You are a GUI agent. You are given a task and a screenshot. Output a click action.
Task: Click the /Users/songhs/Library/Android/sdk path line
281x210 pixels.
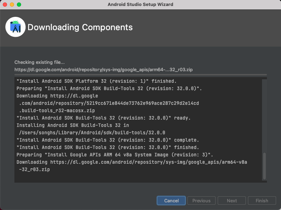click(92, 133)
